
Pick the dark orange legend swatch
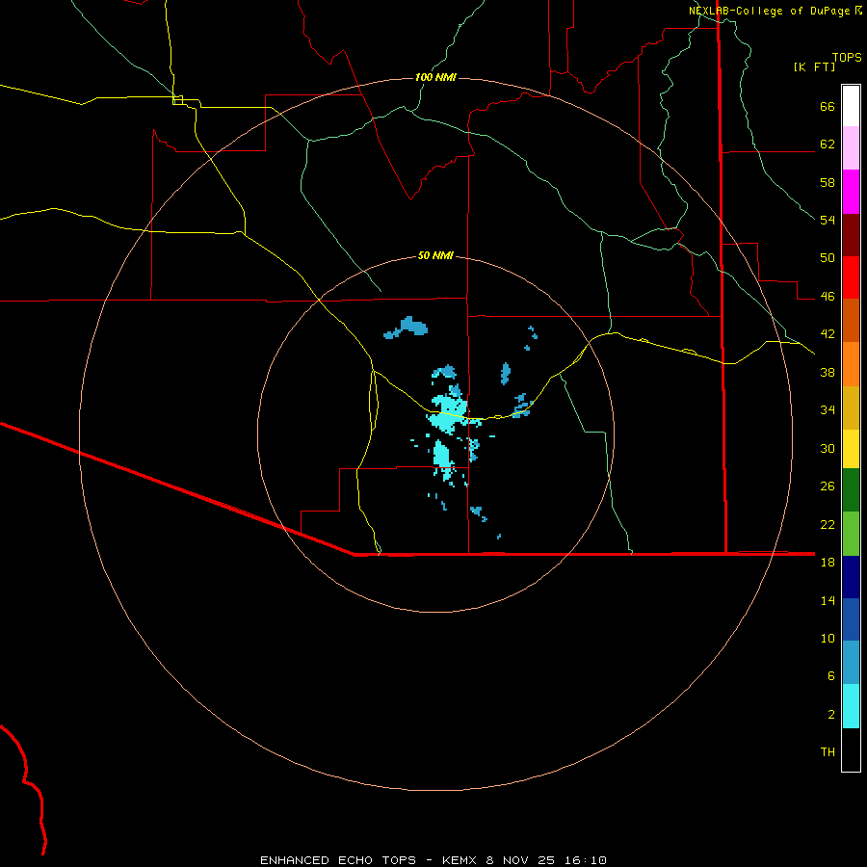pos(851,320)
